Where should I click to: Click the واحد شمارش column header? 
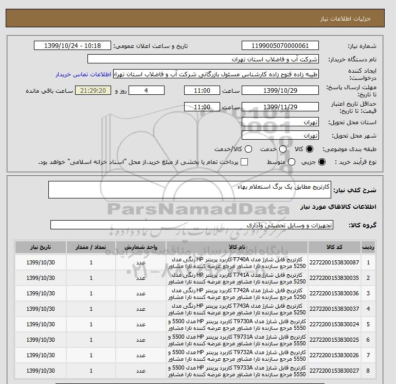point(141,247)
